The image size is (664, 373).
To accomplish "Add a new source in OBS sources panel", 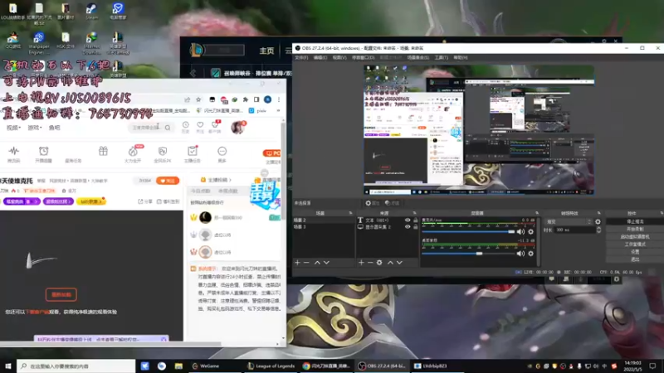I will (x=361, y=263).
